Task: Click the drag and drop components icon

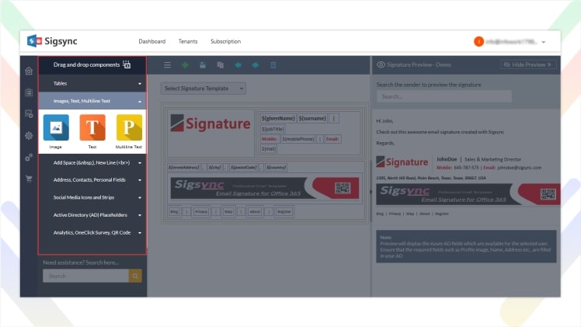Action: point(127,64)
